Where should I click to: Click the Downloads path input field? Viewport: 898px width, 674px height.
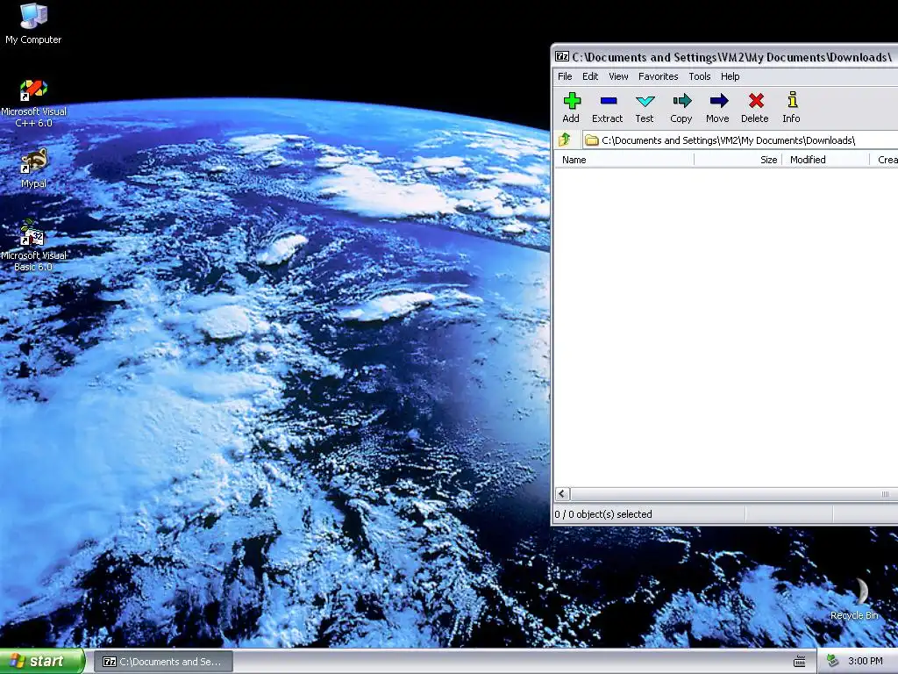tap(742, 140)
